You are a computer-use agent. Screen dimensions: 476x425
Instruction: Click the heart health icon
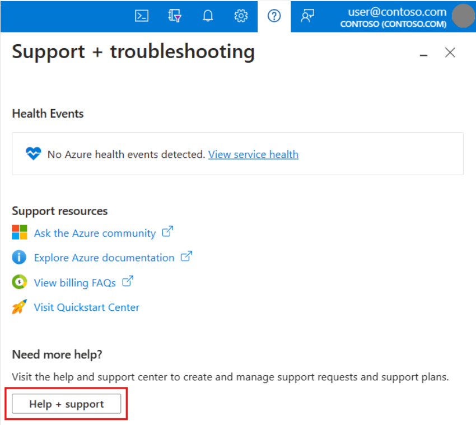click(33, 153)
